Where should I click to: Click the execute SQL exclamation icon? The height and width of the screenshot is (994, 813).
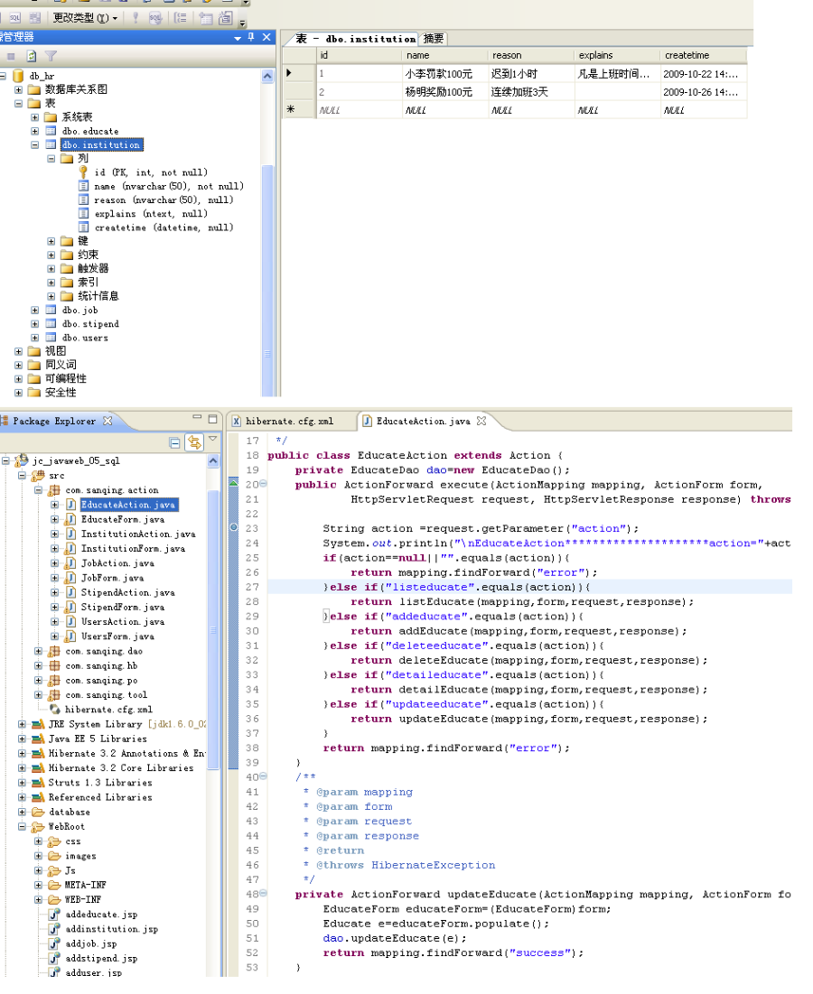(135, 18)
